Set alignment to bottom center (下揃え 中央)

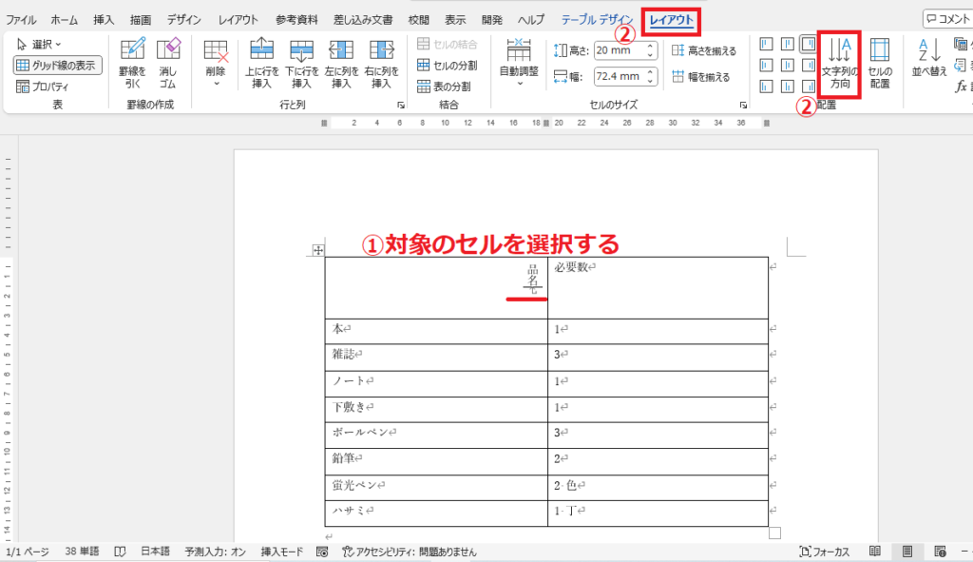pyautogui.click(x=788, y=87)
